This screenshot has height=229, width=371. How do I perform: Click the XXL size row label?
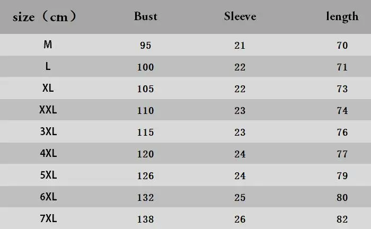(x=48, y=110)
